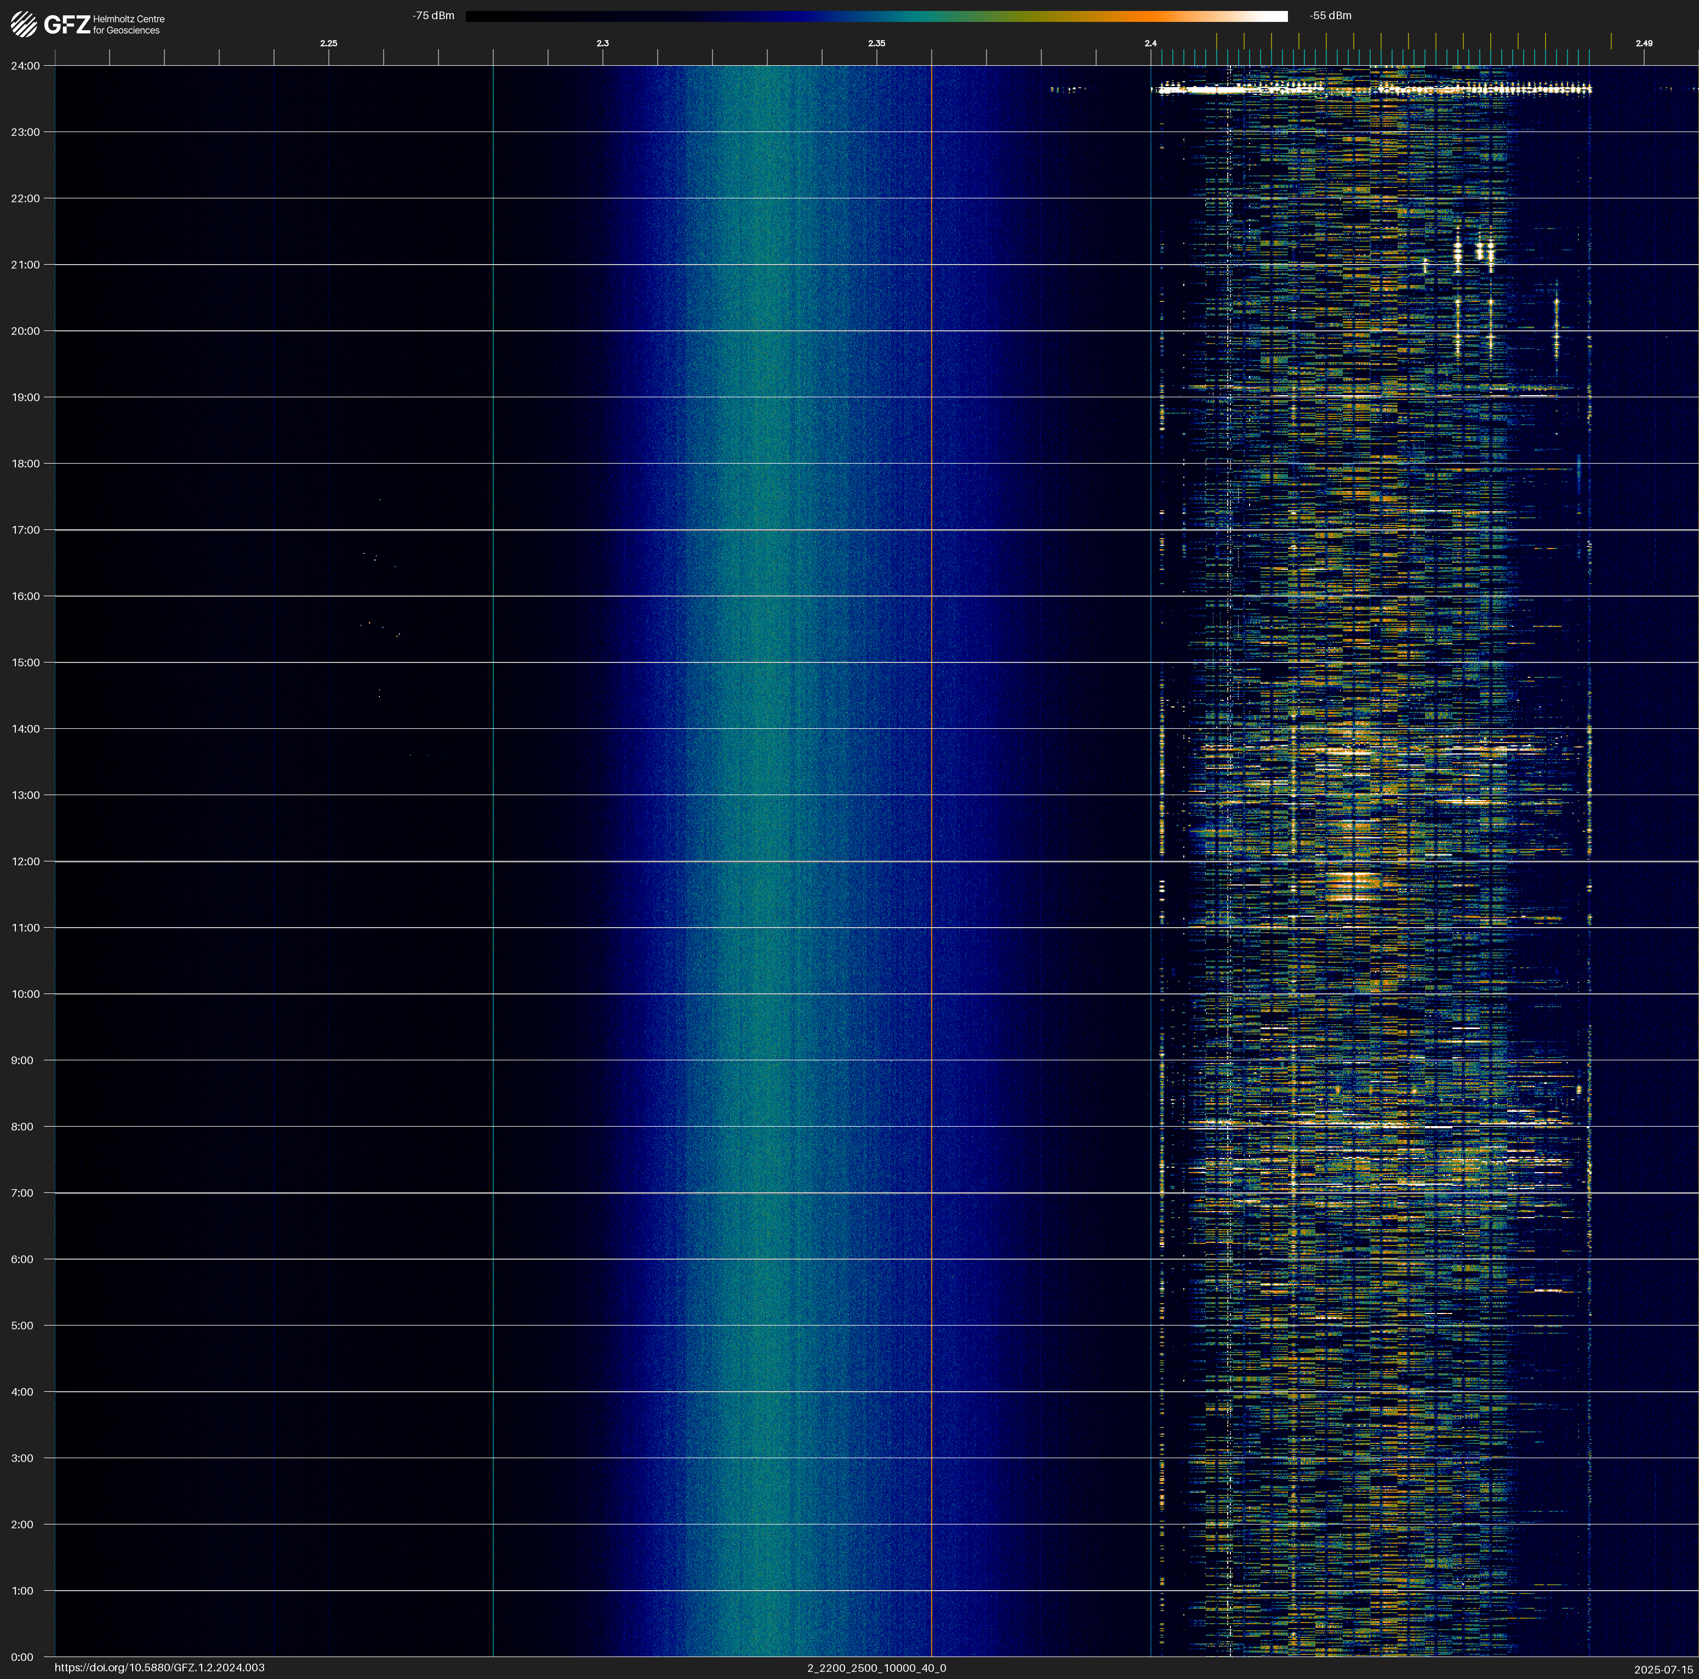
Task: Click the -75 dBm minimum label
Action: pos(432,16)
